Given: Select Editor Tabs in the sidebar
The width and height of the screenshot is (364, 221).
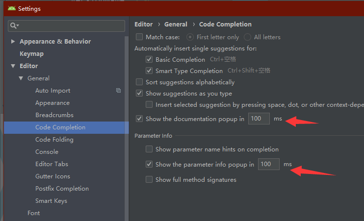Looking at the screenshot, I should (52, 164).
